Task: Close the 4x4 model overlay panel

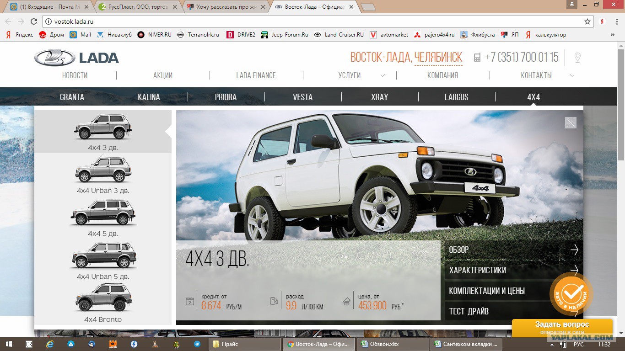Action: [571, 122]
